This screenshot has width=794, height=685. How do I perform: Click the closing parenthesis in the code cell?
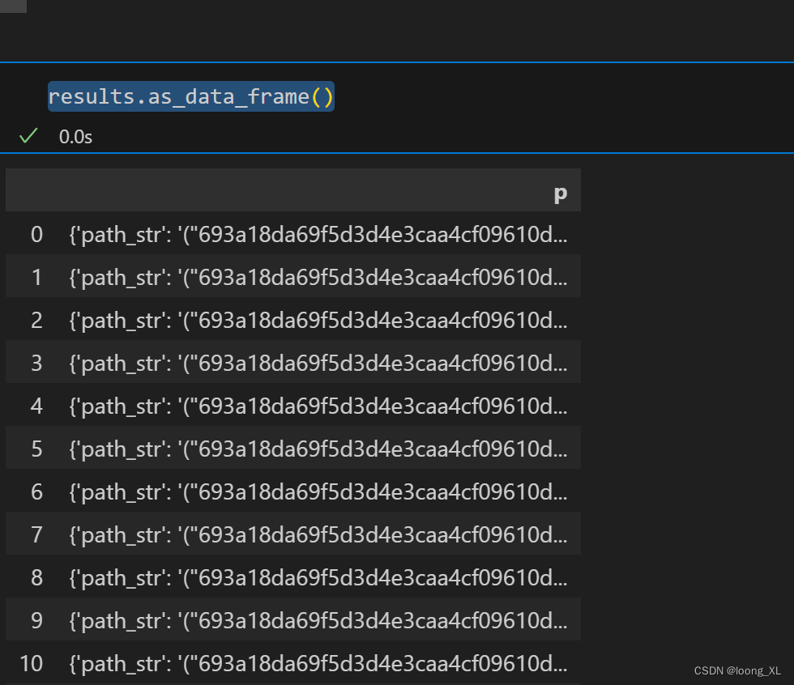[x=327, y=97]
